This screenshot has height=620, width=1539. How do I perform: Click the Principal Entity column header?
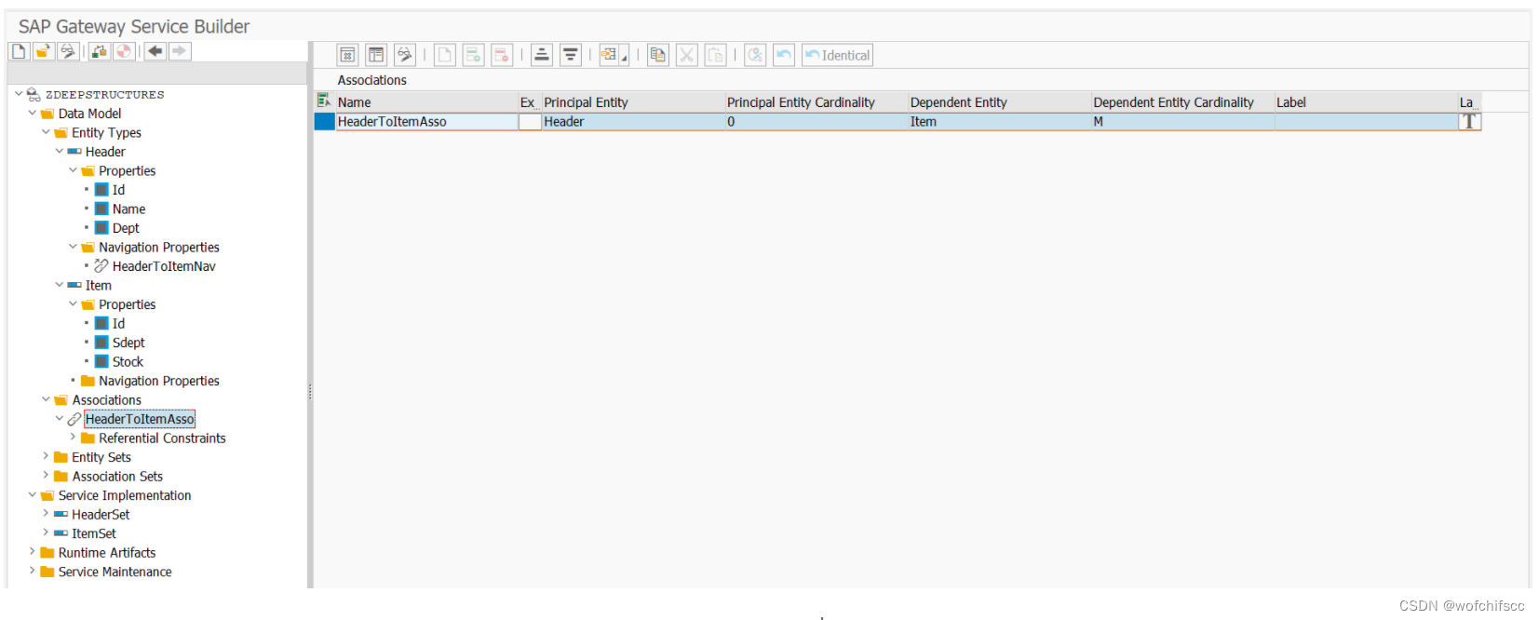[632, 101]
